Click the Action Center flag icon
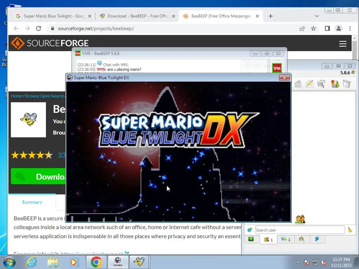 (x=307, y=262)
